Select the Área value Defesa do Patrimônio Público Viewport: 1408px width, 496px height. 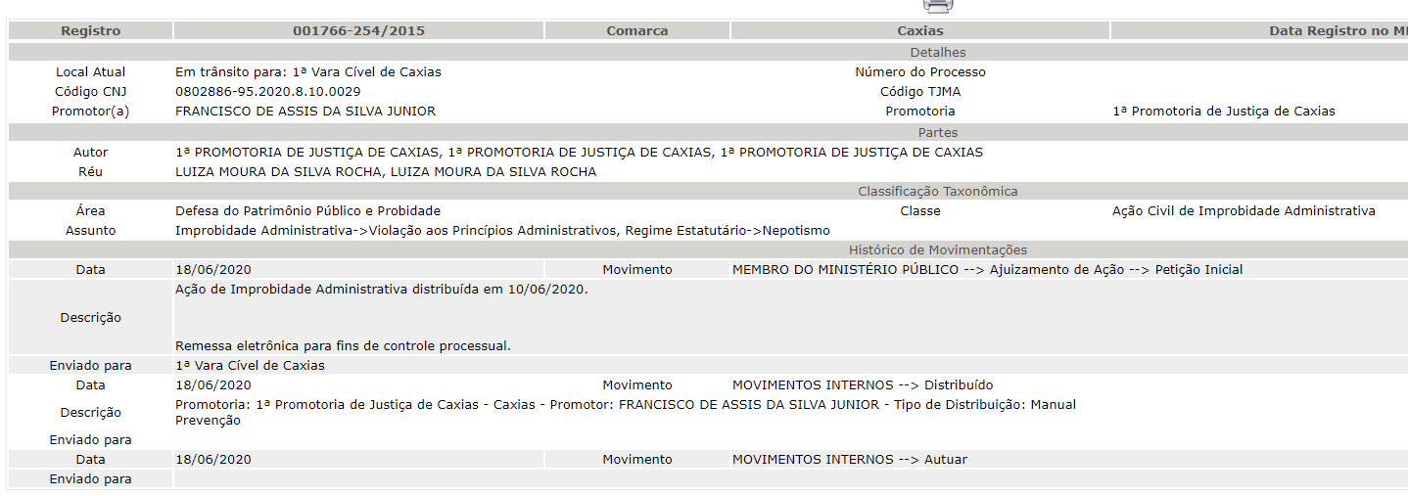click(x=307, y=211)
